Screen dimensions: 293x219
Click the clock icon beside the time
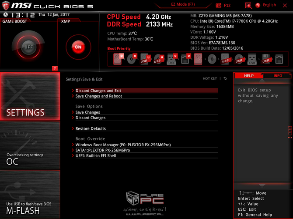[x=6, y=14]
